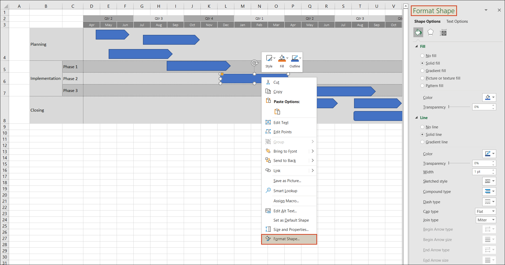Open Size & Properties icon in Format Shape pane
505x265 pixels.
[443, 32]
